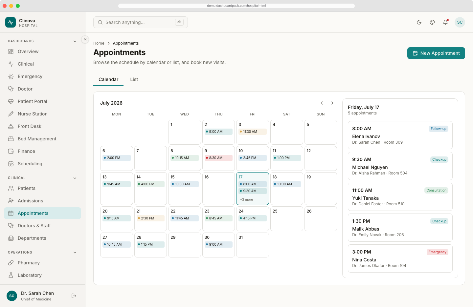Click the Clinova hospital logo icon
The height and width of the screenshot is (307, 473).
(11, 22)
